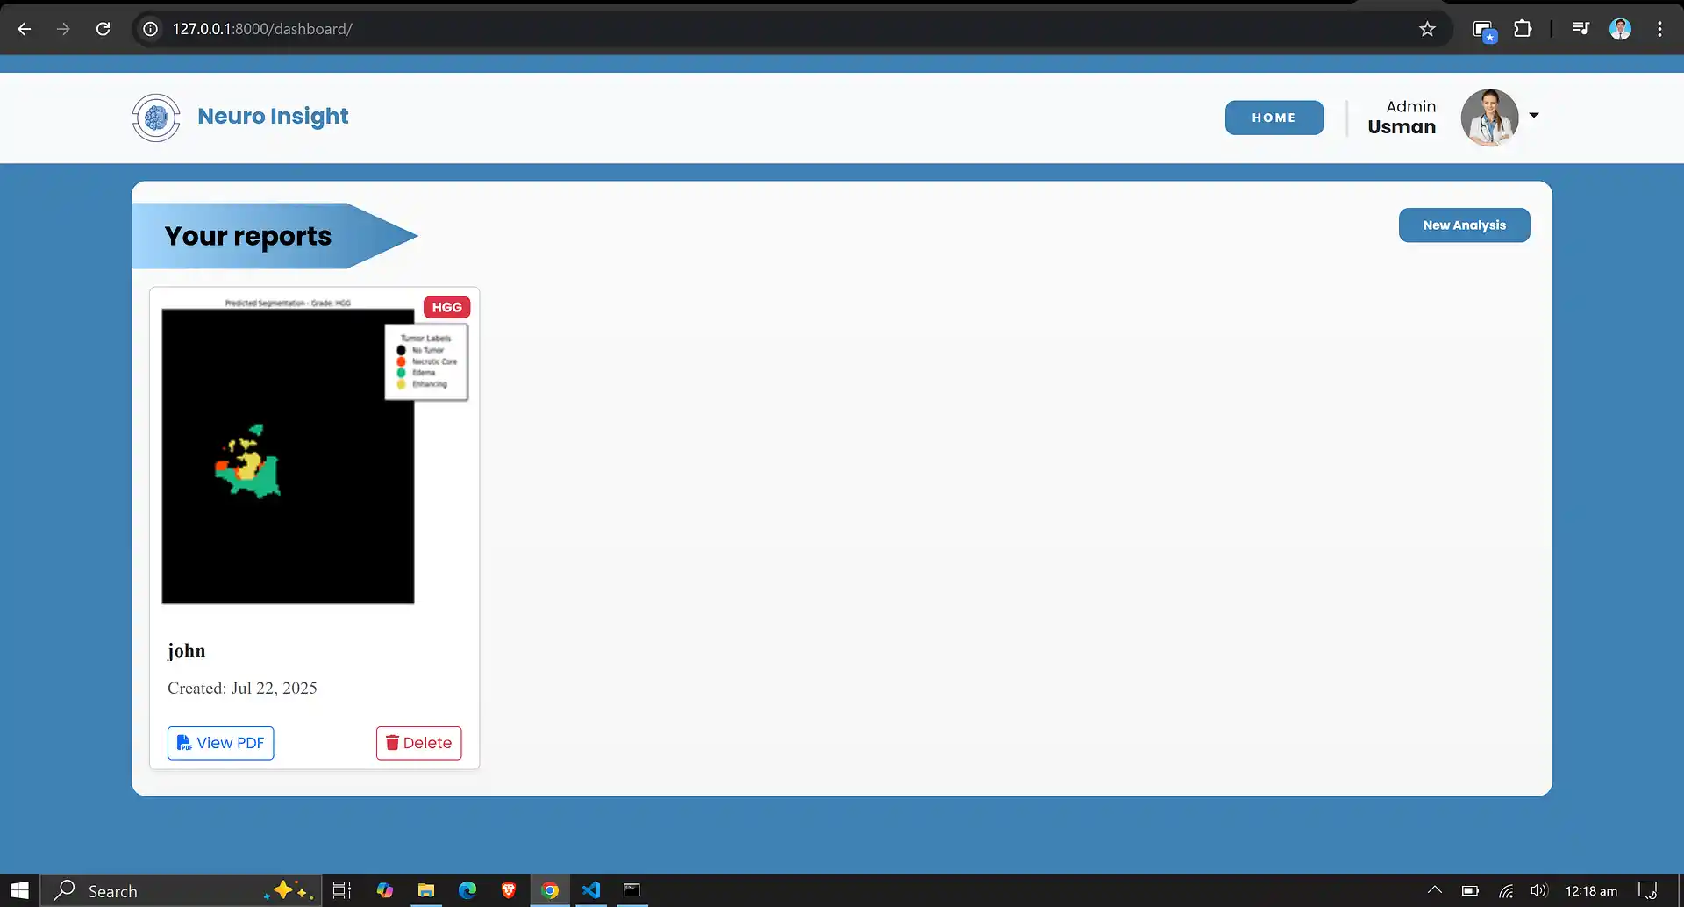1684x907 pixels.
Task: Click the Neuro Insight brain logo
Action: click(x=155, y=118)
